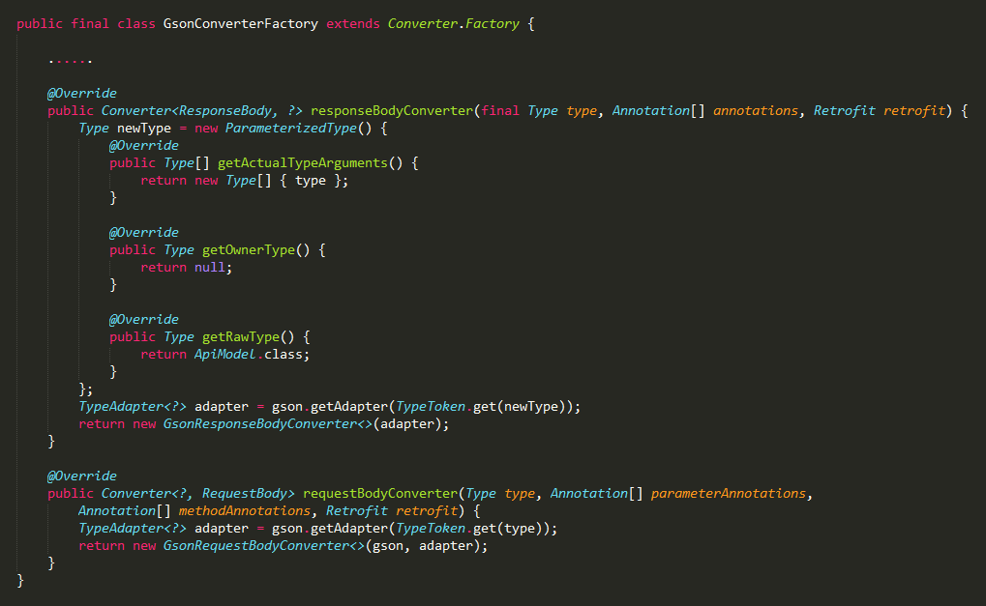Click the method name requestBodyConverter
Image resolution: width=986 pixels, height=606 pixels.
point(380,494)
